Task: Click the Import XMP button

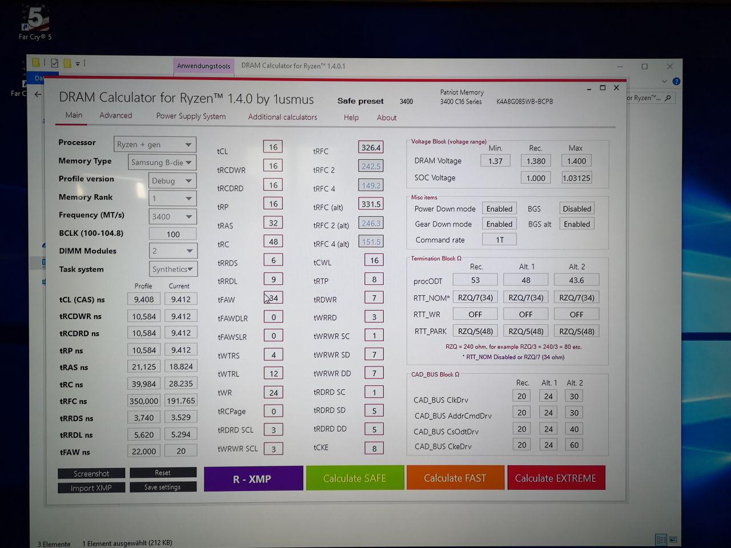Action: point(91,488)
